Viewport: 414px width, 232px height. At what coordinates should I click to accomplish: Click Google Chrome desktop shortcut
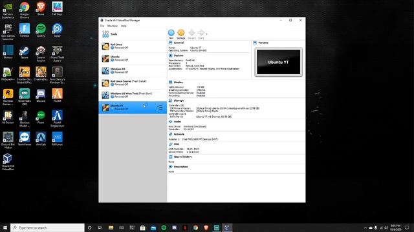[x=25, y=10]
